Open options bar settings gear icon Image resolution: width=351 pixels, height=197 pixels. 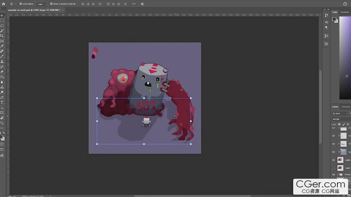click(x=142, y=4)
